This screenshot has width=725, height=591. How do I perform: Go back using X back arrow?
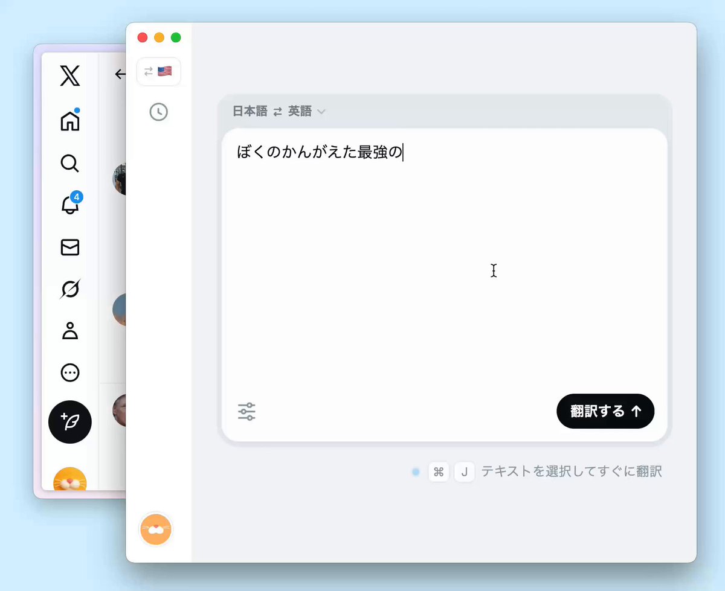(120, 74)
